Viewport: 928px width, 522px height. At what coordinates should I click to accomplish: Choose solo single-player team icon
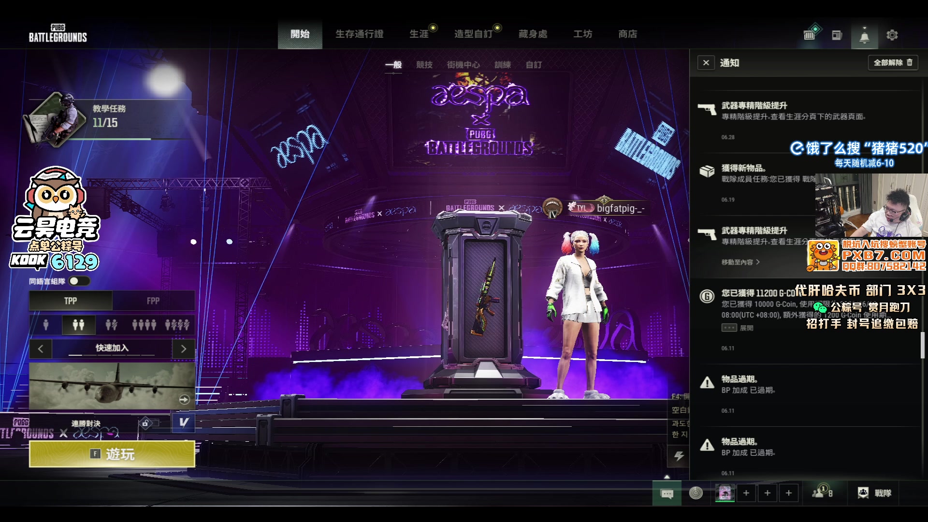46,324
